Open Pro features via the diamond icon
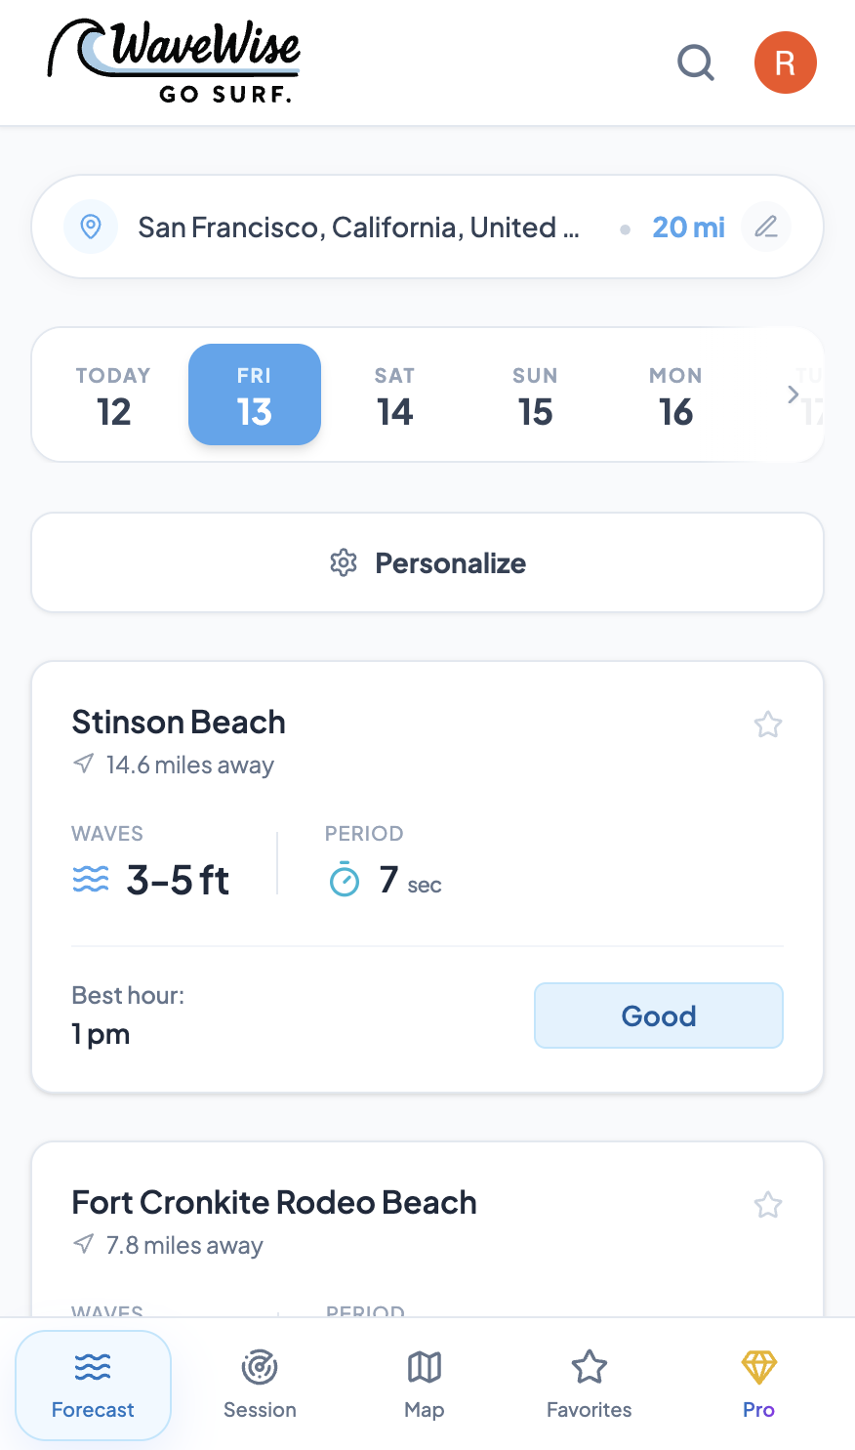 coord(758,1368)
